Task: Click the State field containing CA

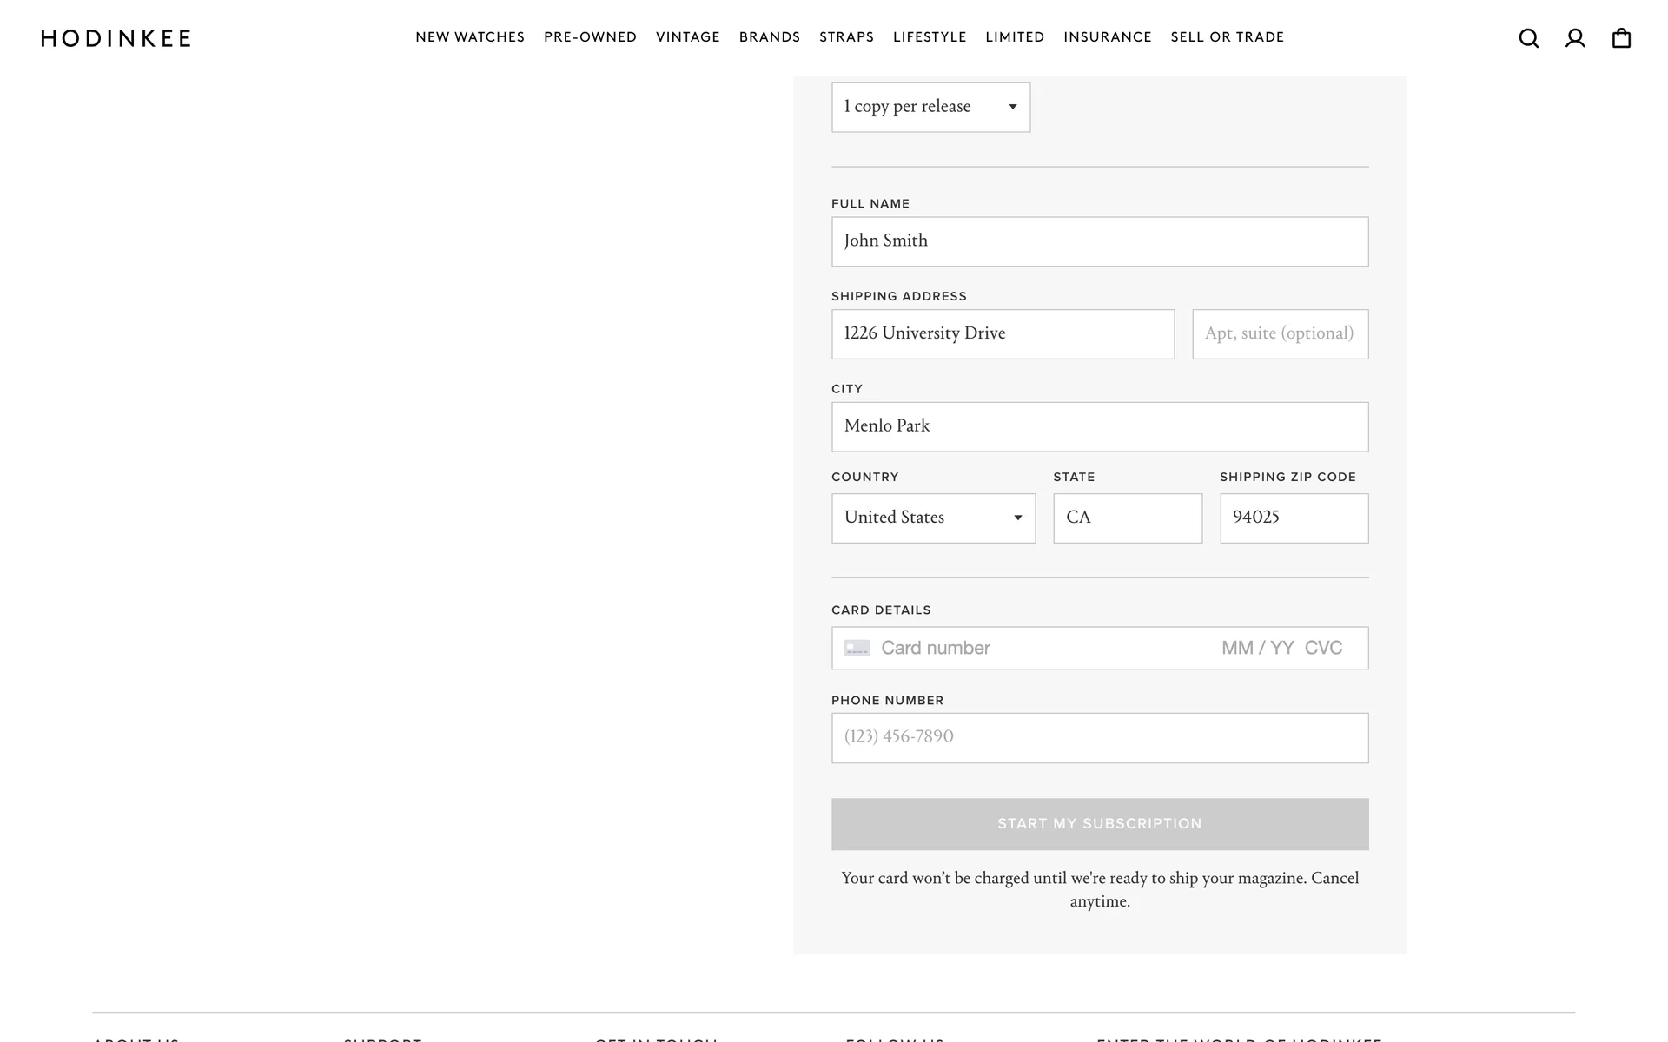Action: 1127,518
